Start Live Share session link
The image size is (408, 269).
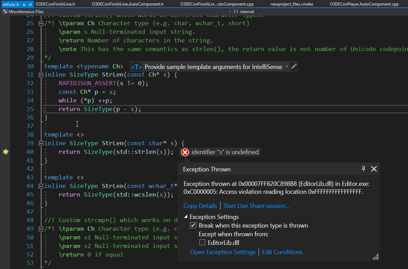(256, 206)
